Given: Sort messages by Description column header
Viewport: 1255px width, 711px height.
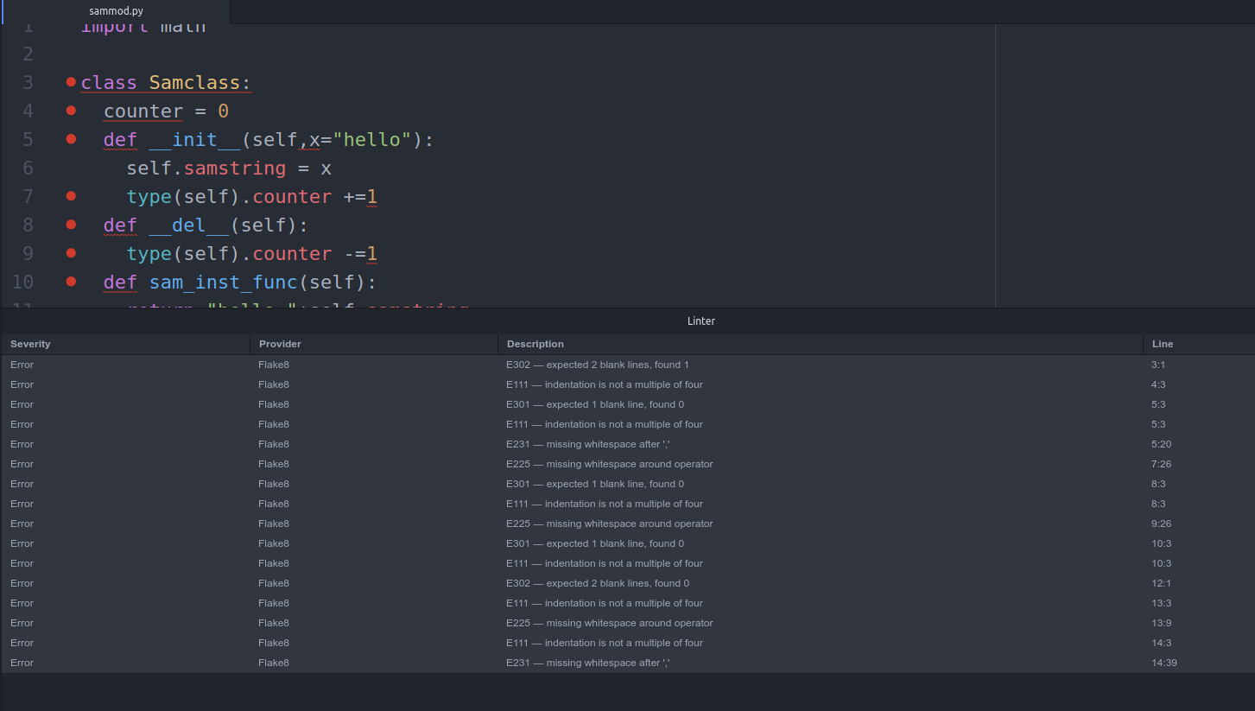Looking at the screenshot, I should coord(536,344).
